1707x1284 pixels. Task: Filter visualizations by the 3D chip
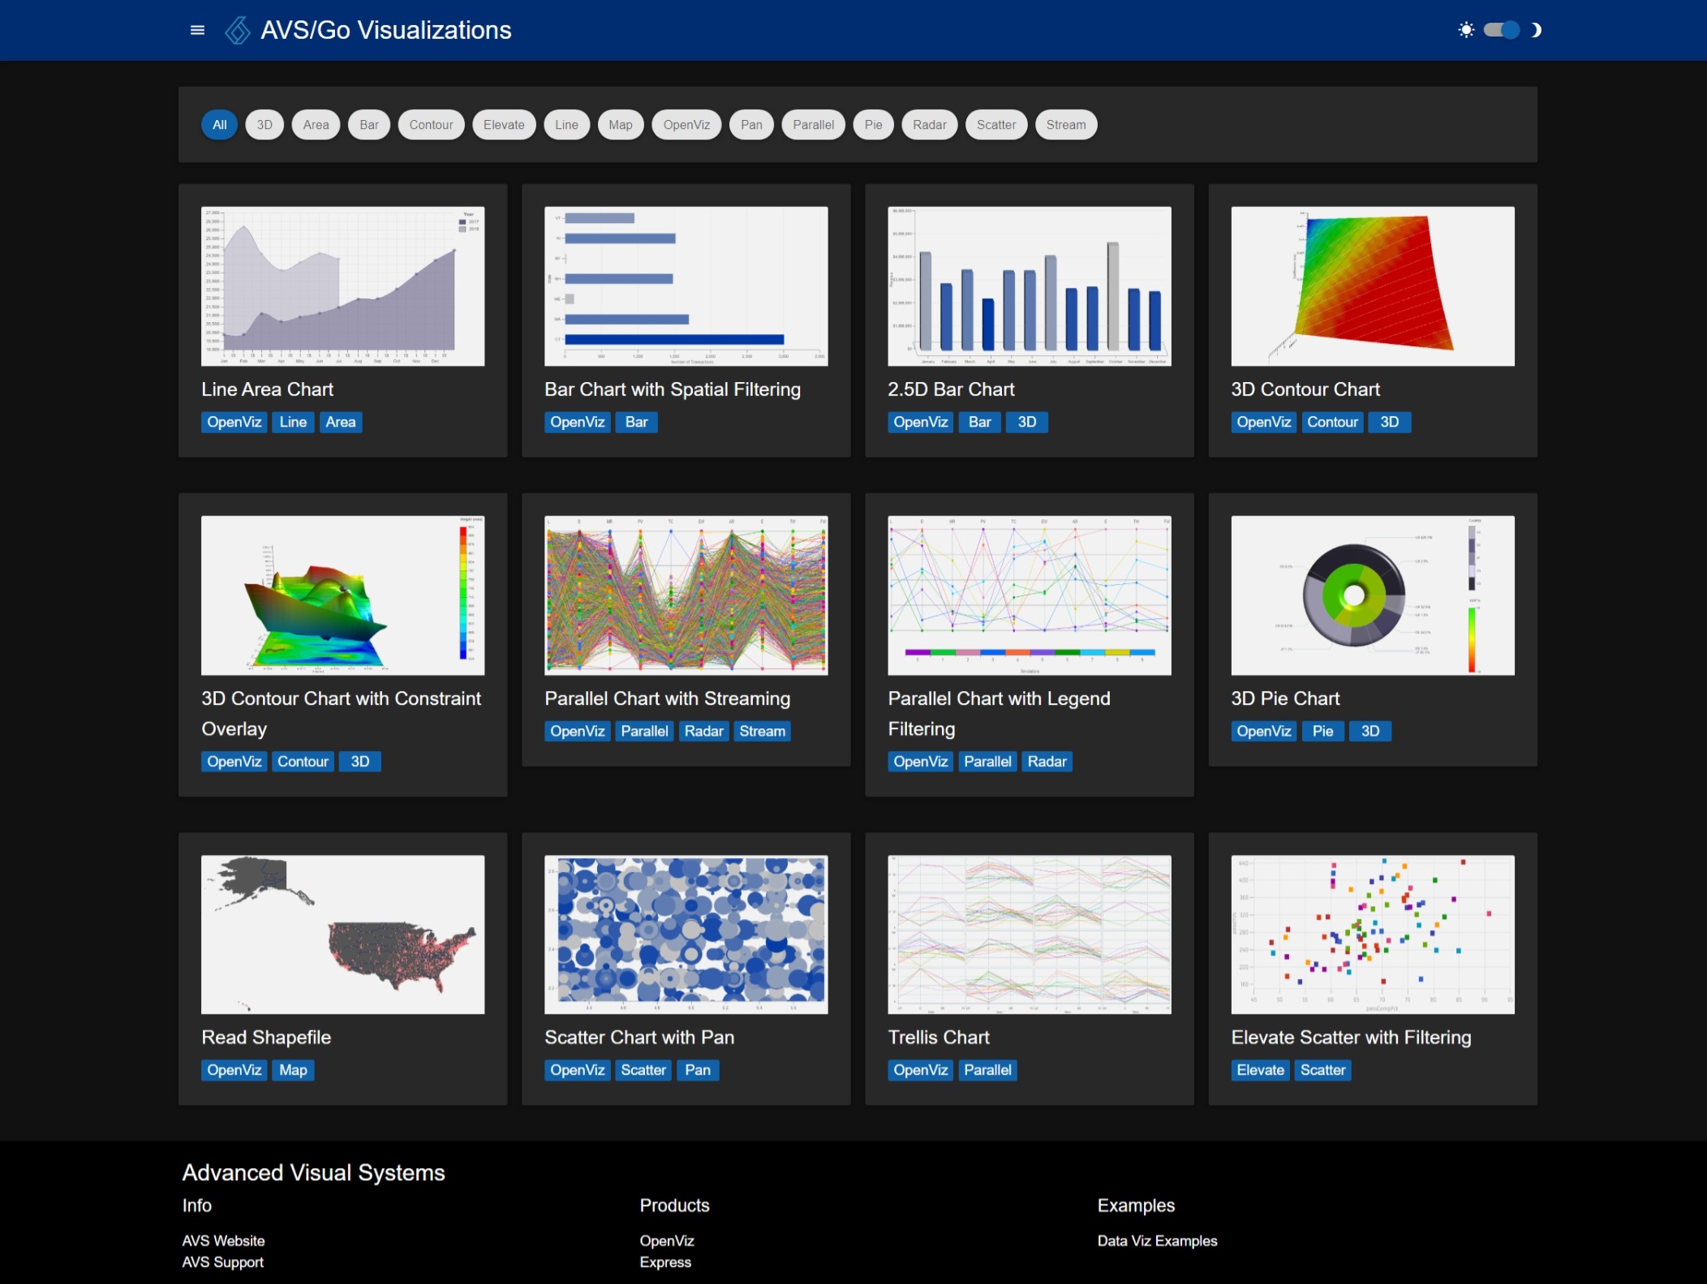coord(264,125)
